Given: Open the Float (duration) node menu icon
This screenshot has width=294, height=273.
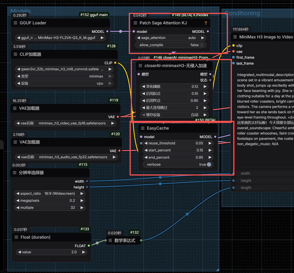Looking at the screenshot, I should [16, 237].
